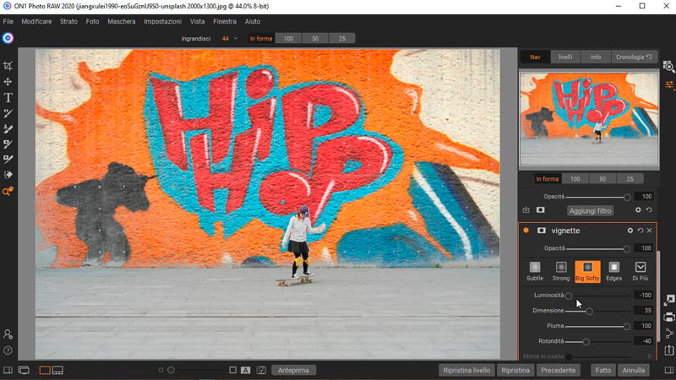This screenshot has height=380, width=676.
Task: Open the stacked windows view icon
Action: pos(24,370)
